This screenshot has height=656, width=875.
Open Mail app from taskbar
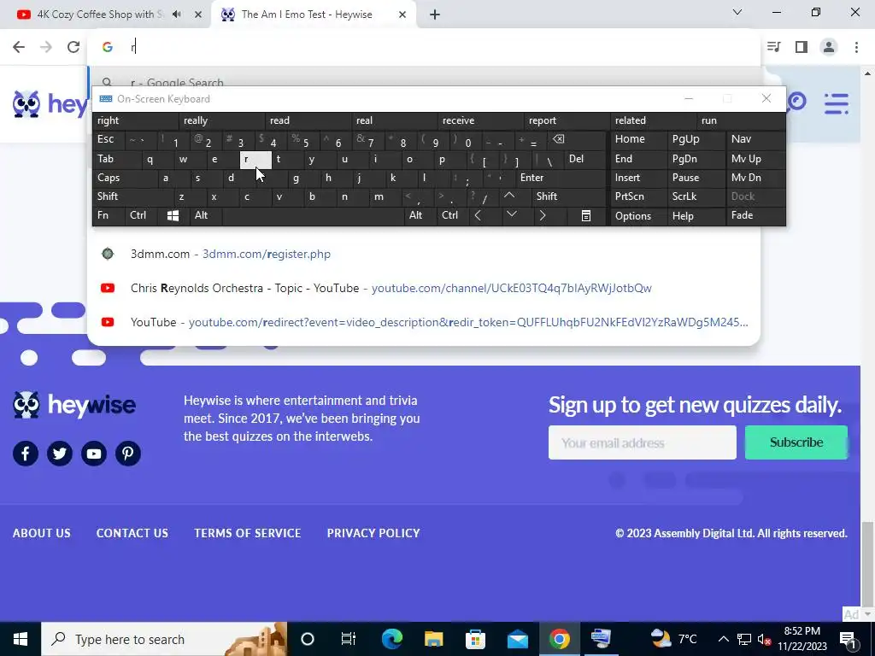coord(517,639)
